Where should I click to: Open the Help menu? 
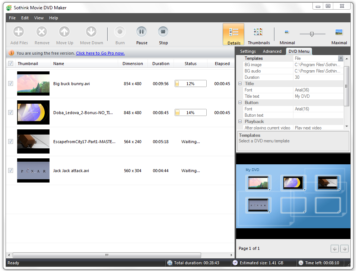54,18
